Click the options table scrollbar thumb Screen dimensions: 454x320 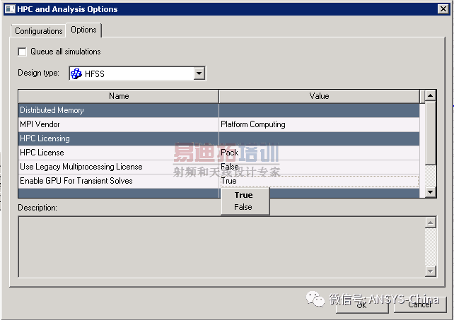(430, 133)
